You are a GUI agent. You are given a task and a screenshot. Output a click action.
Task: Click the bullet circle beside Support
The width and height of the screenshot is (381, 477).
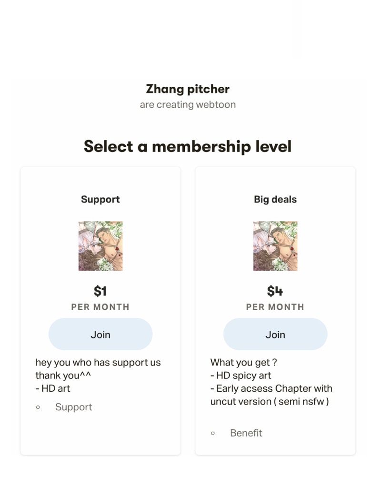[38, 407]
